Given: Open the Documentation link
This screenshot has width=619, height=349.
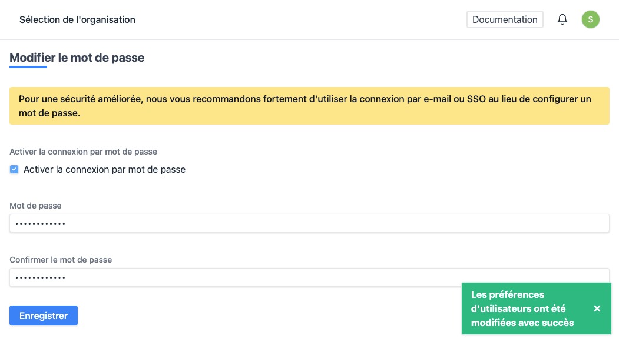Looking at the screenshot, I should pos(505,19).
